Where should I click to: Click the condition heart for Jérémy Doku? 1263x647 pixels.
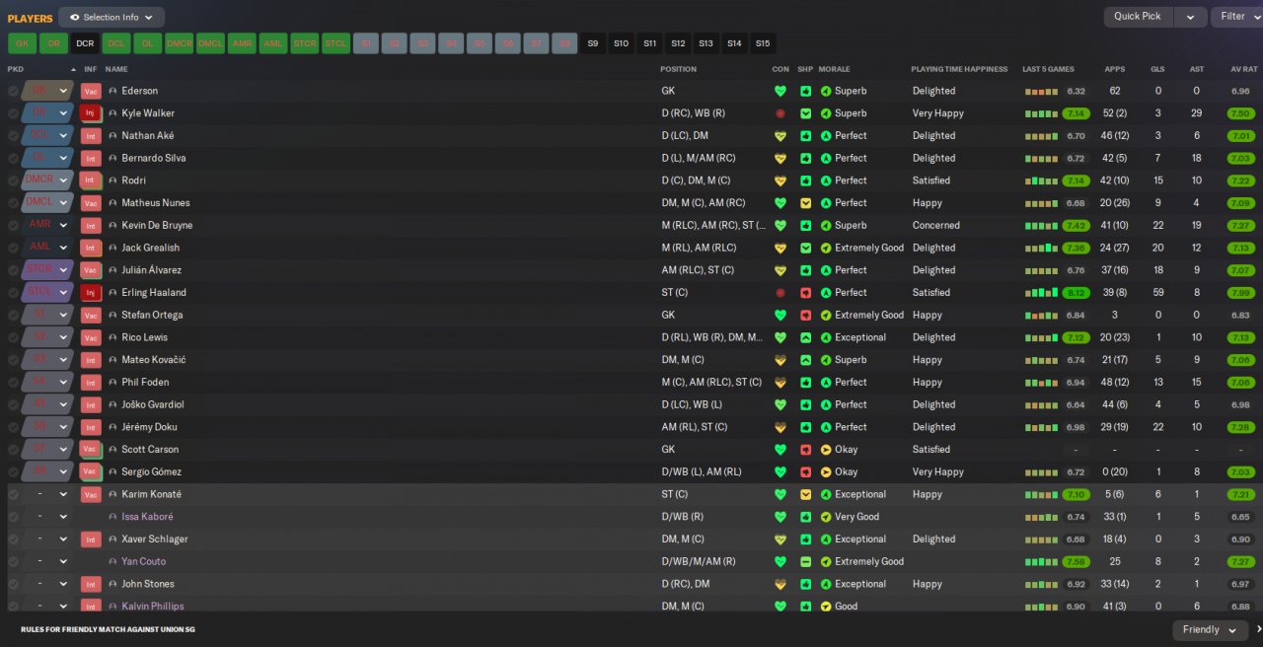[780, 427]
